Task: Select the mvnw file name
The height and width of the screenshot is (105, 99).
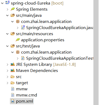Action: coord(22,89)
